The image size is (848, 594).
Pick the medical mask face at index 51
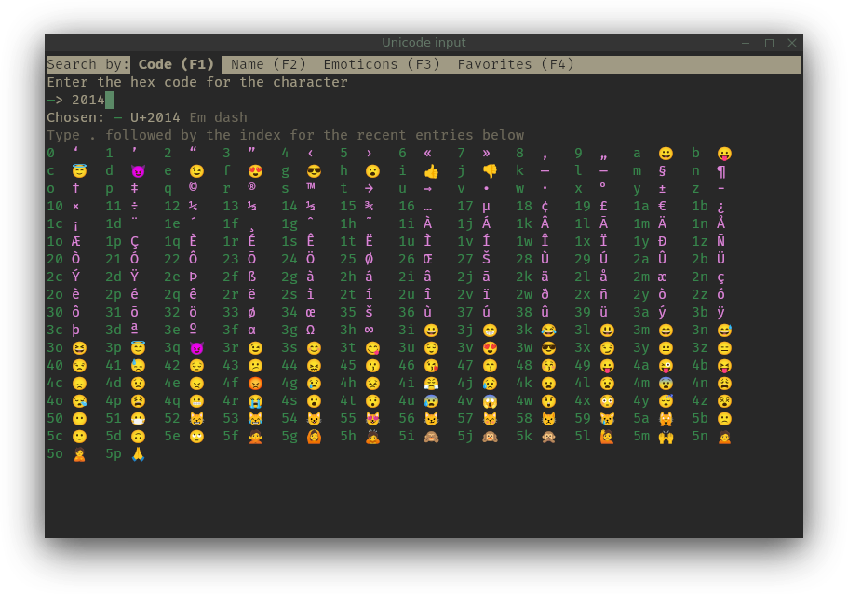tap(138, 419)
